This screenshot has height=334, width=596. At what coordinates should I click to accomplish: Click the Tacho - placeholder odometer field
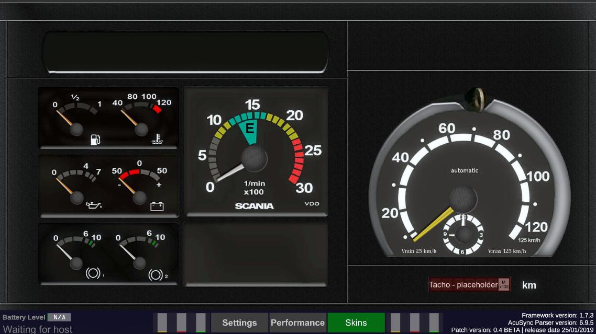[x=463, y=285]
